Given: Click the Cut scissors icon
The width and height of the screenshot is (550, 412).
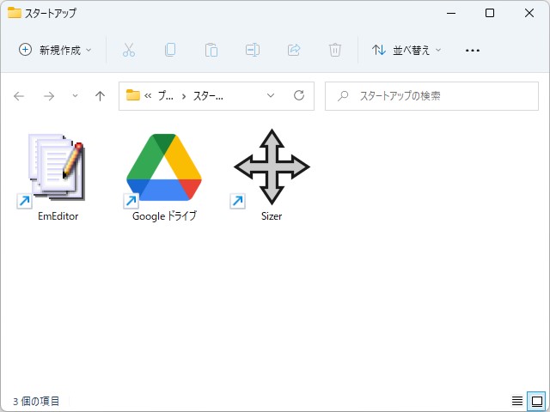Looking at the screenshot, I should click(x=129, y=50).
